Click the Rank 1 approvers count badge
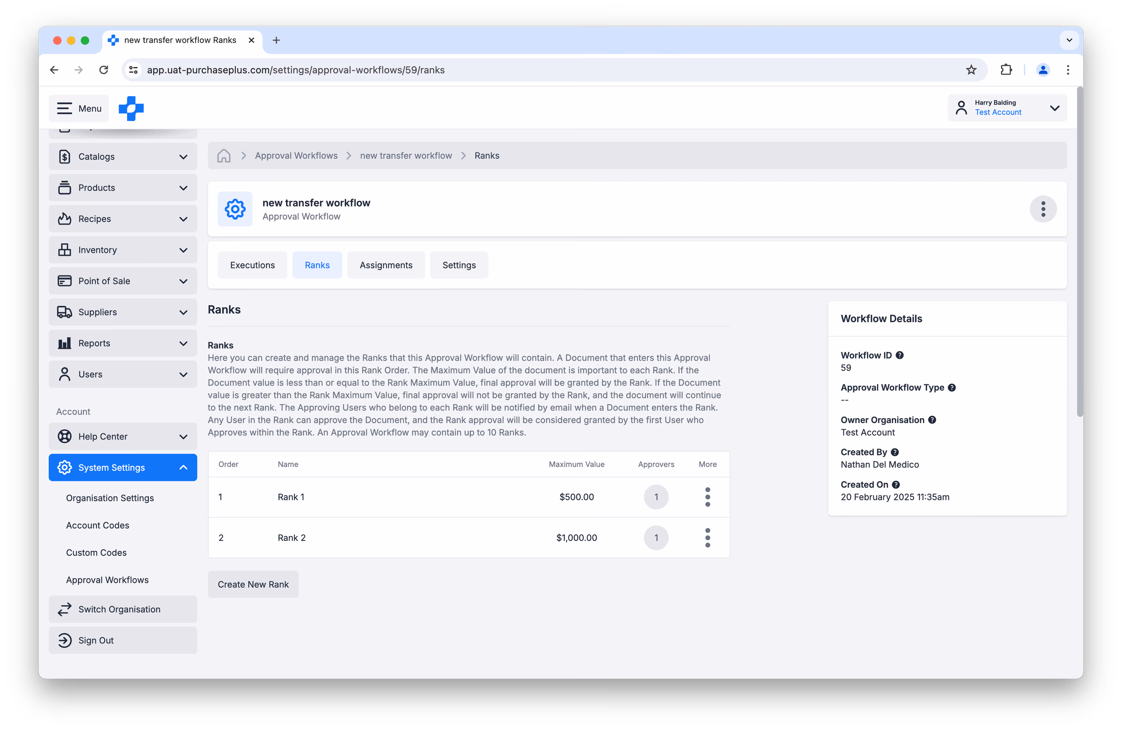The height and width of the screenshot is (730, 1122). pyautogui.click(x=656, y=497)
